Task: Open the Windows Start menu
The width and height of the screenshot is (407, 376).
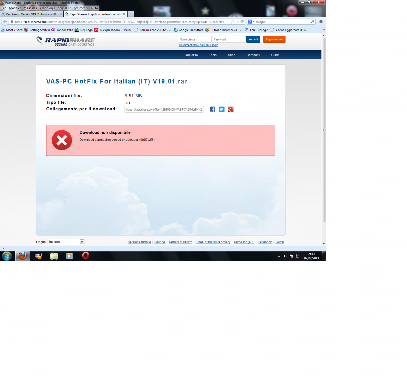Action: coord(7,256)
